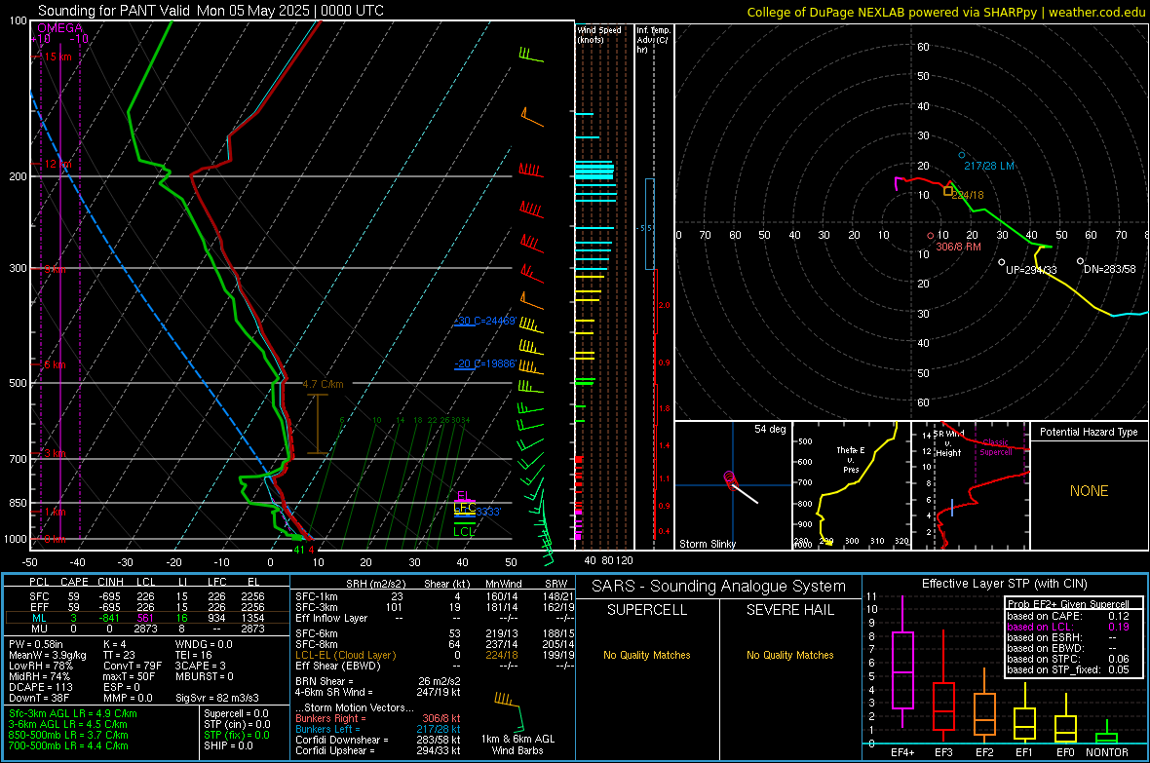Click the -20 C=19886' height label
This screenshot has height=763, width=1150.
click(485, 363)
